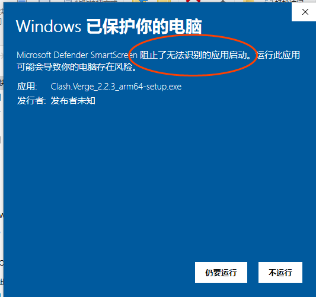Click the 发行者: label

31,101
